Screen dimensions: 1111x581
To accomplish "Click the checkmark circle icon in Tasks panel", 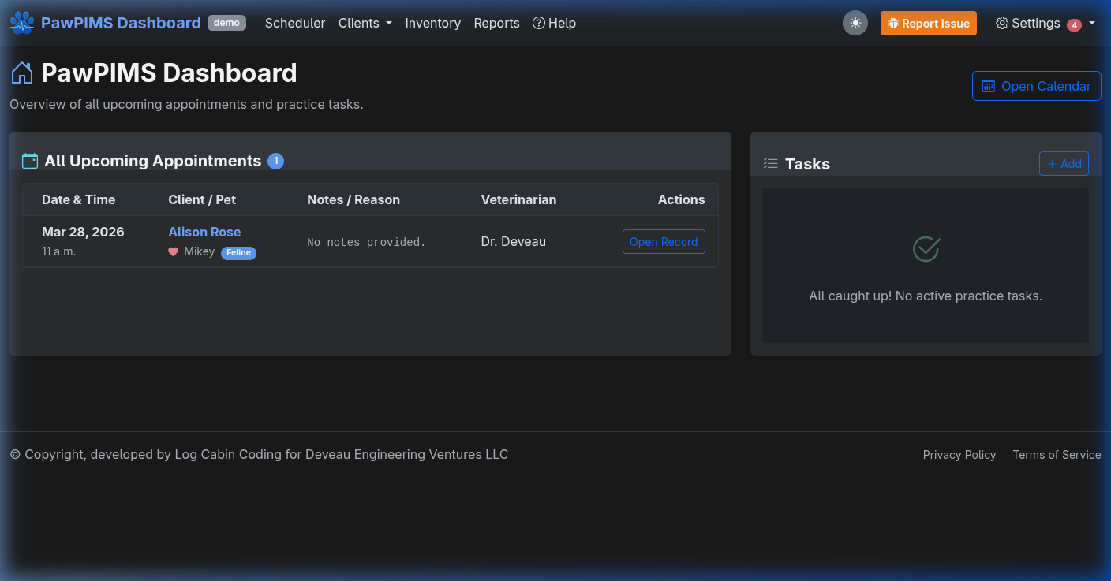I will click(x=926, y=249).
